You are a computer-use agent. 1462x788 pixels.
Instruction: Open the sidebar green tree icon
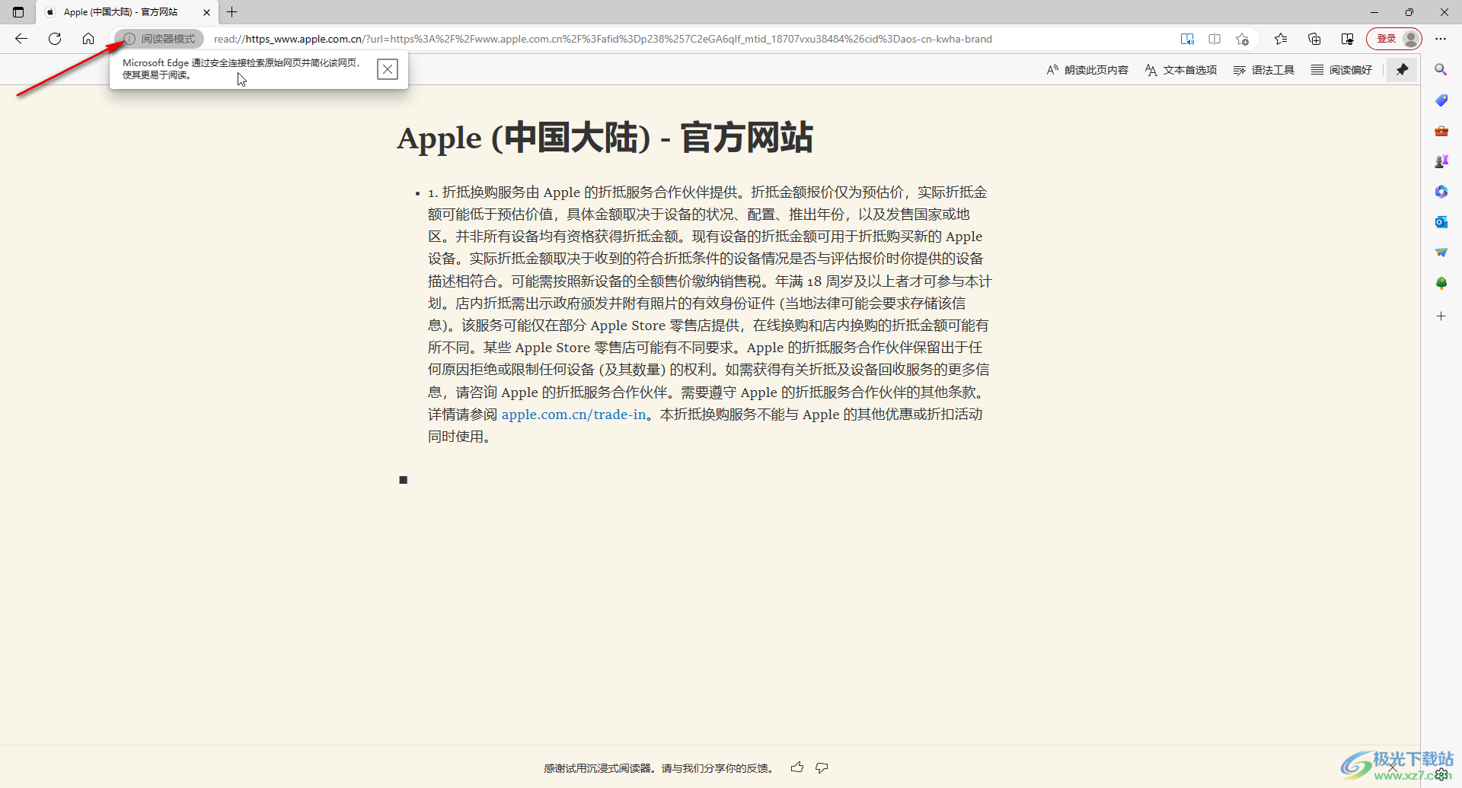[x=1441, y=283]
